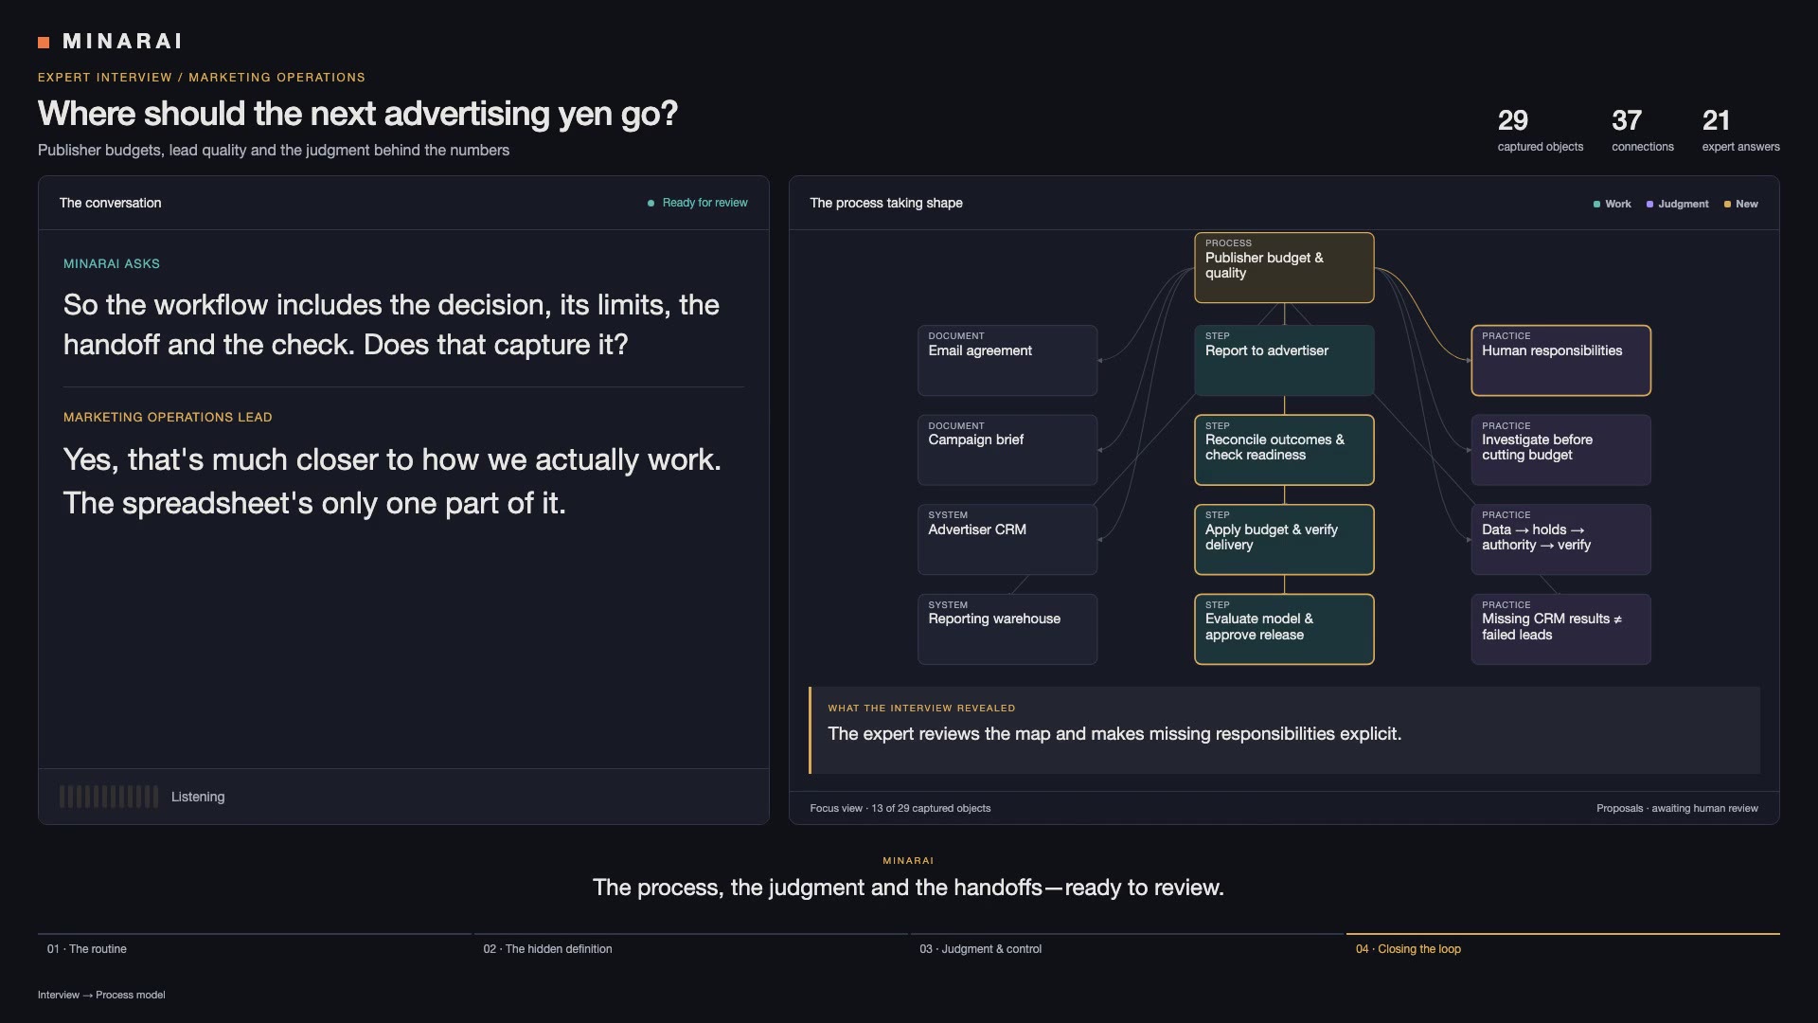
Task: Click the Missing CRM results ≠ failed leads node
Action: point(1560,629)
